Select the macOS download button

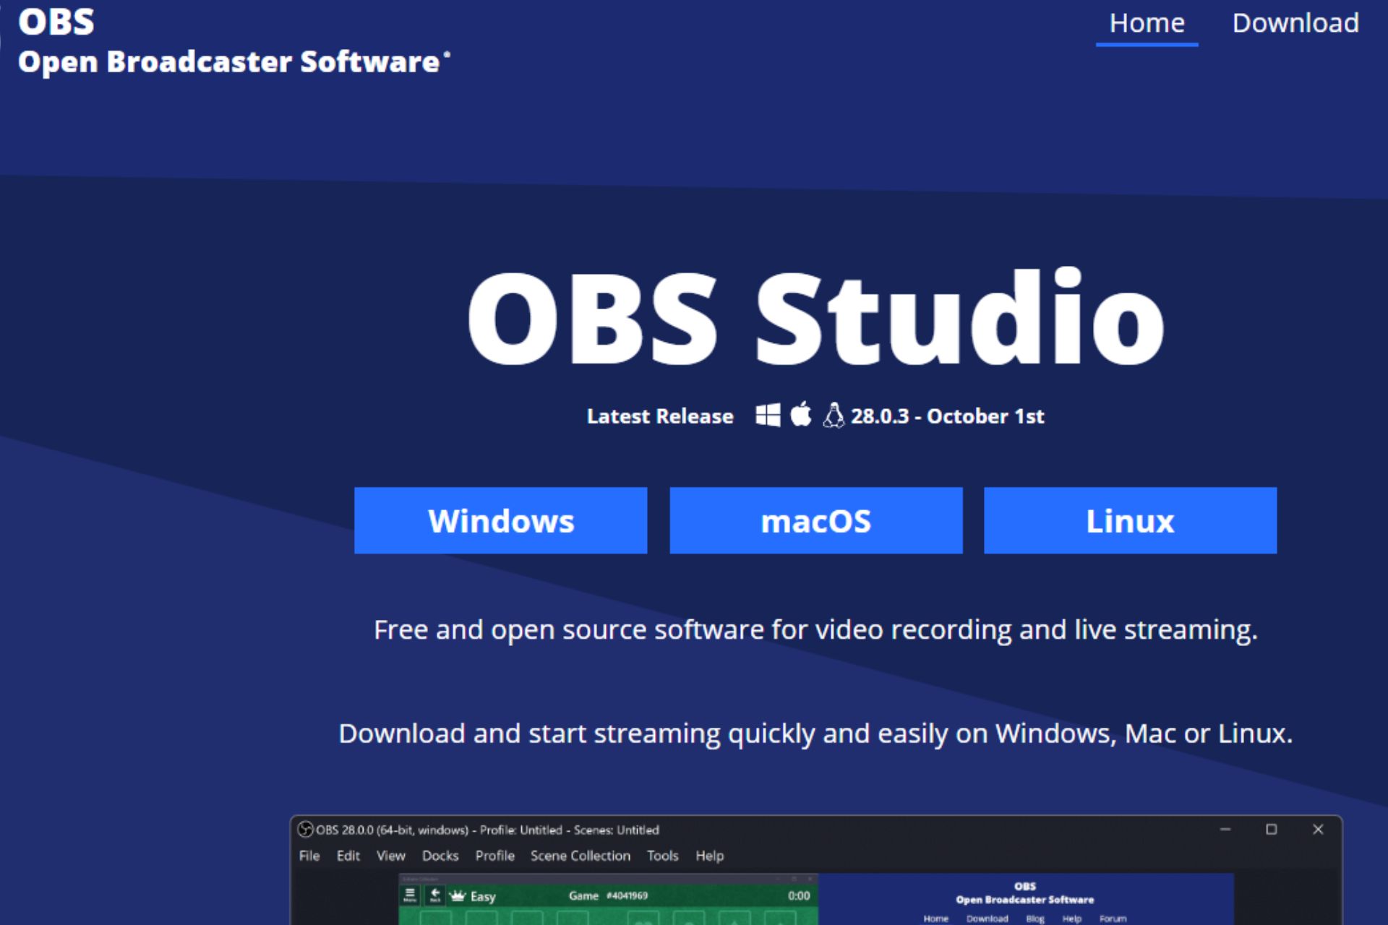pos(816,520)
